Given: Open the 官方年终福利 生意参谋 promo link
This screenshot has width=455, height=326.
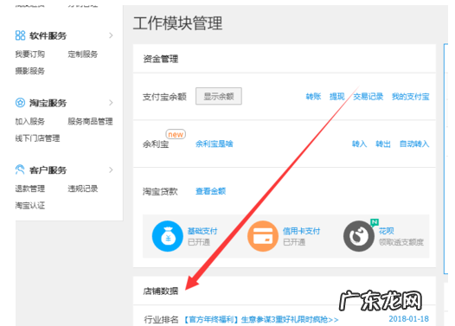Looking at the screenshot, I should [x=261, y=320].
